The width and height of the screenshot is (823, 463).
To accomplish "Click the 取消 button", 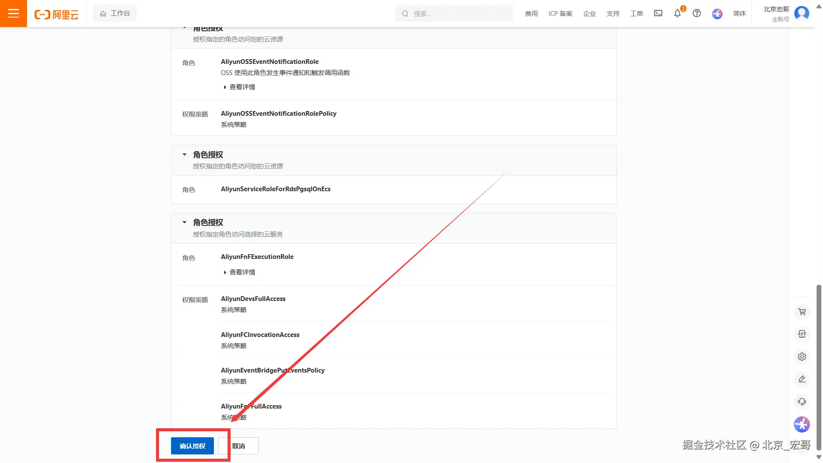I will point(239,446).
